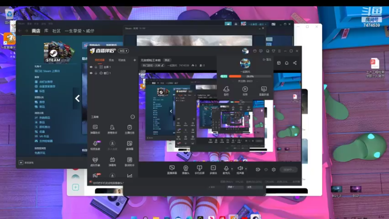Open the purple-badged voice tool icon
The width and height of the screenshot is (389, 219).
coord(95,146)
